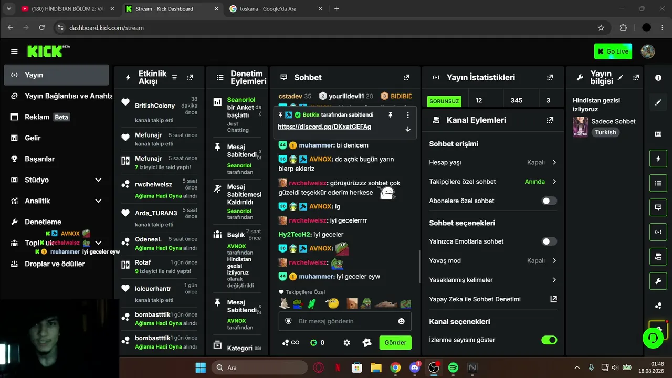Click the shield icon in the message box
This screenshot has height=378, width=672.
[x=288, y=321]
